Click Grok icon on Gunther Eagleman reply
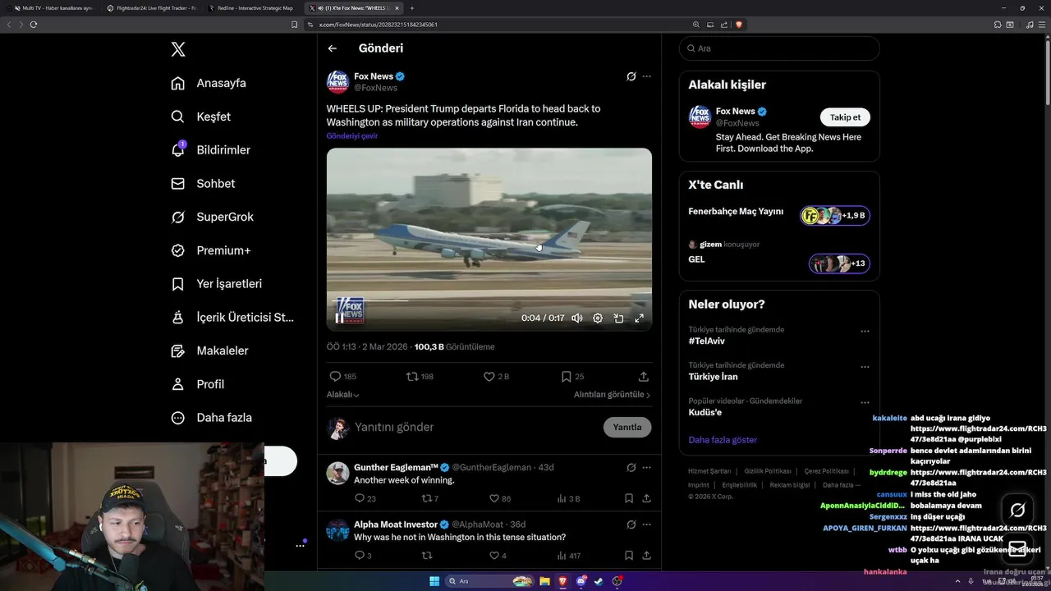 [631, 468]
